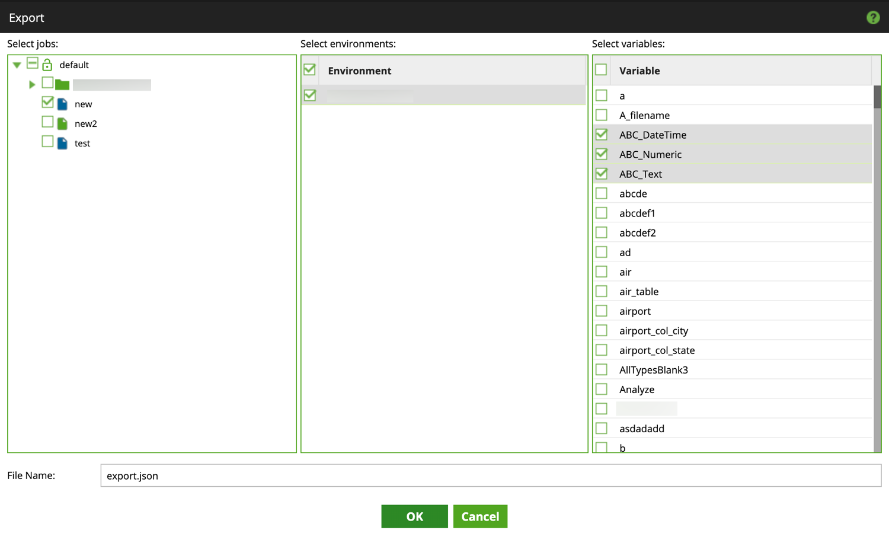This screenshot has width=889, height=536.
Task: Open the help icon in Export header
Action: (872, 18)
